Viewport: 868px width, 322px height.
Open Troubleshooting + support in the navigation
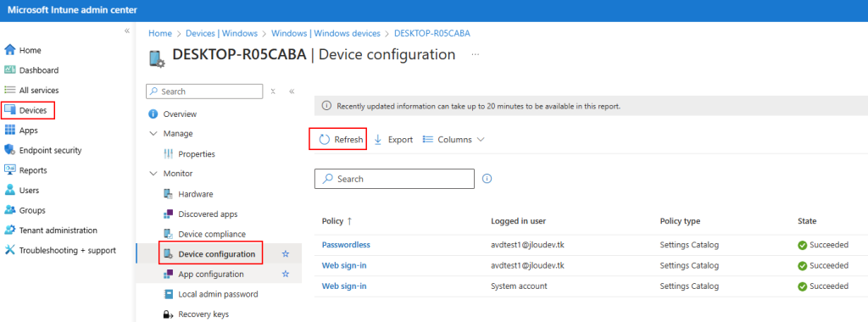tap(60, 250)
